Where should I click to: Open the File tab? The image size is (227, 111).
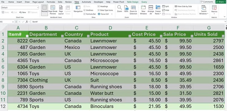(3, 2)
